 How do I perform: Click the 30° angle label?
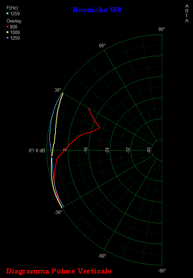click(x=58, y=90)
